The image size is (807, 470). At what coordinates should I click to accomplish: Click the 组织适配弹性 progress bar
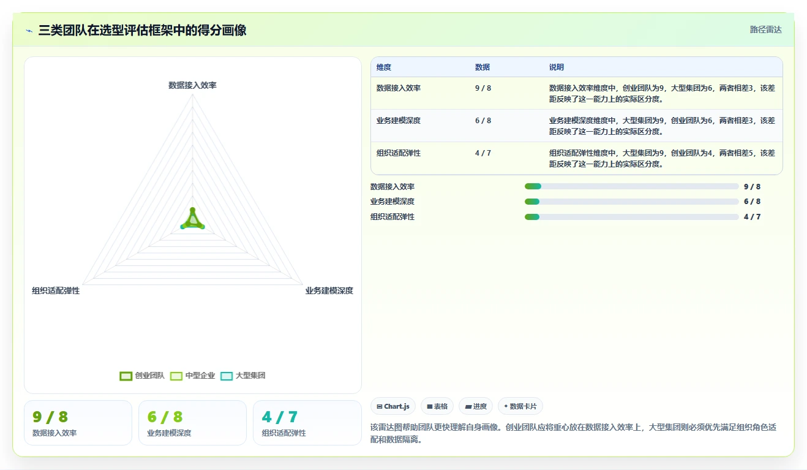tap(632, 217)
